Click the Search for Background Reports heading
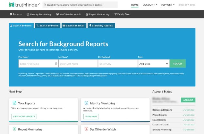This screenshot has width=205, height=135. coord(63,44)
